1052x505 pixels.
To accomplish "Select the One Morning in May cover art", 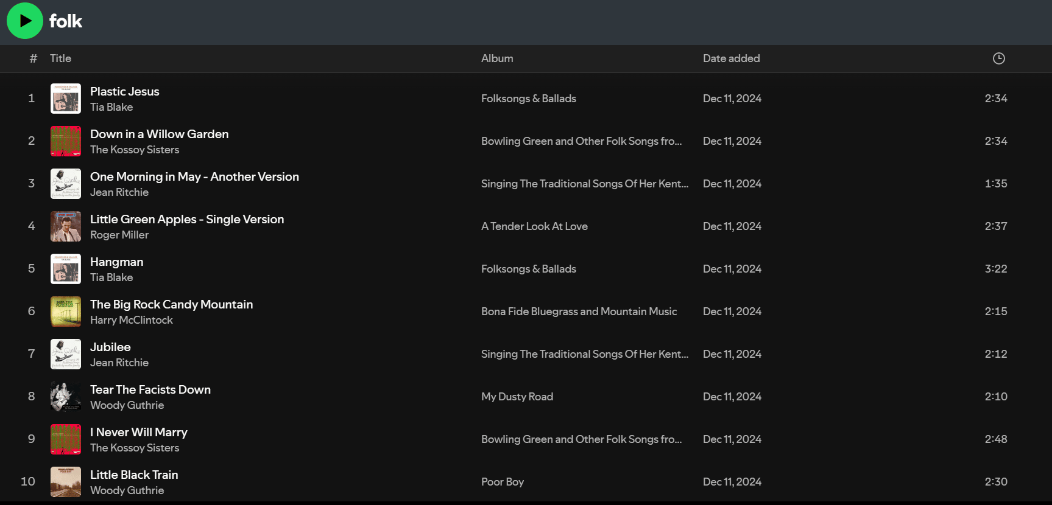I will click(66, 184).
